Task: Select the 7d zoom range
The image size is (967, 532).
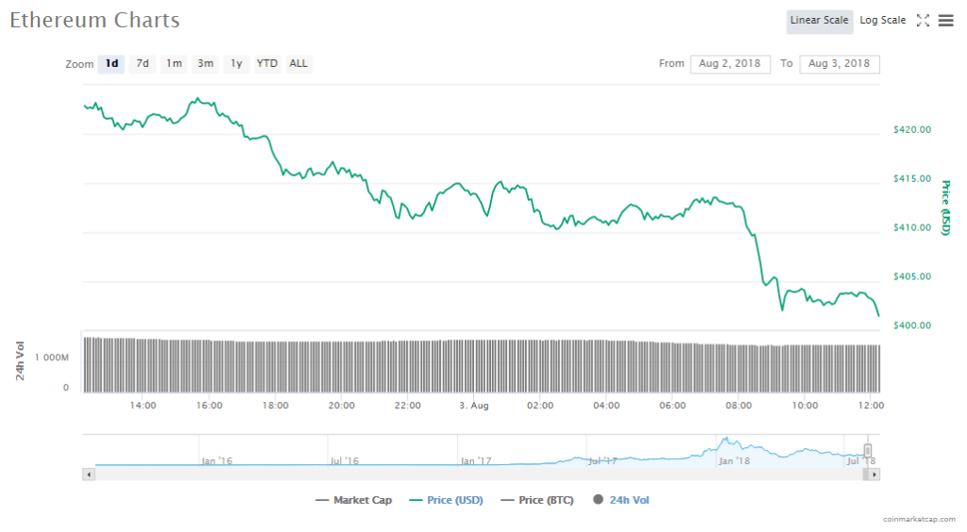Action: [x=143, y=64]
